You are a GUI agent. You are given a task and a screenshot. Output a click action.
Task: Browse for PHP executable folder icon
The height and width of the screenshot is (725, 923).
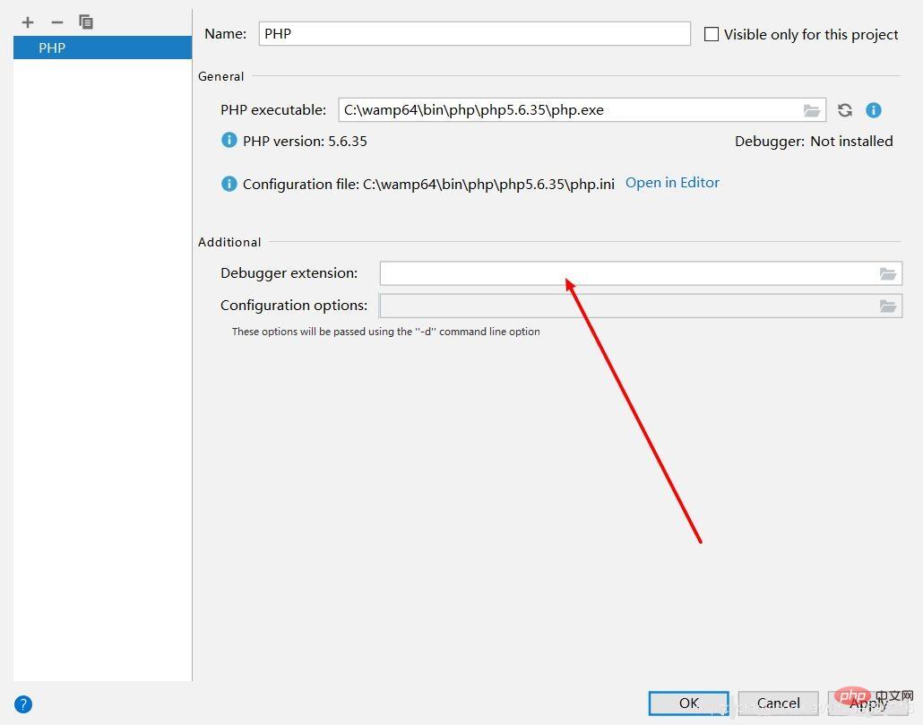click(812, 110)
